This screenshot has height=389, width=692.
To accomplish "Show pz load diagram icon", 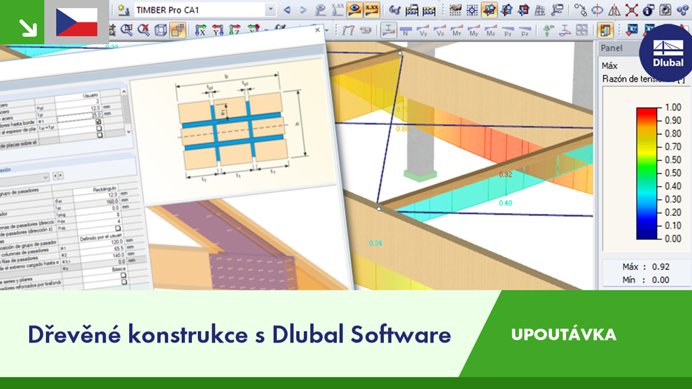I will [x=524, y=30].
